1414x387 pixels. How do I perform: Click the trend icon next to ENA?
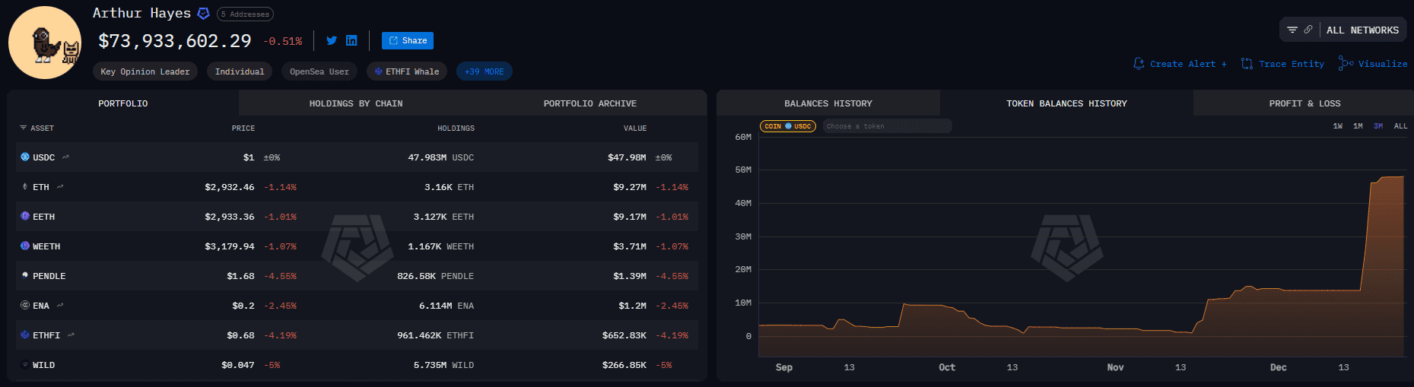60,306
